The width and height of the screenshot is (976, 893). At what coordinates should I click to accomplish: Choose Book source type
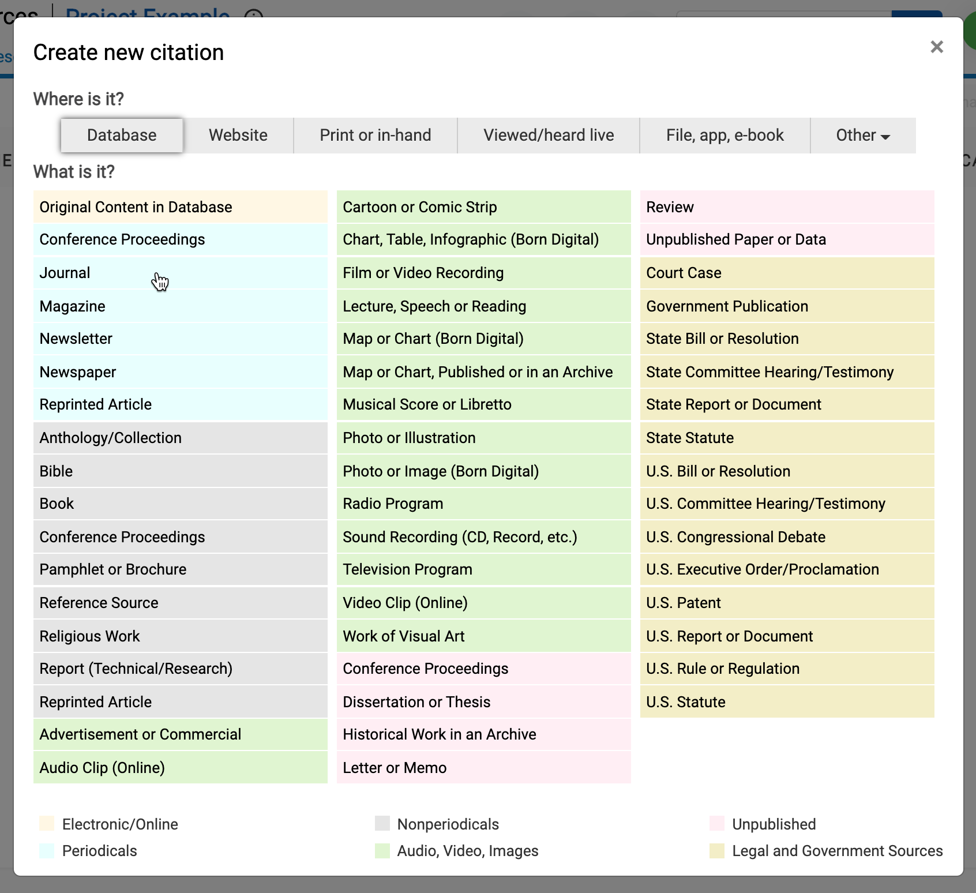tap(181, 504)
